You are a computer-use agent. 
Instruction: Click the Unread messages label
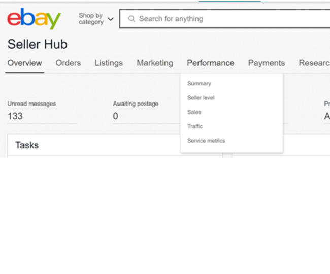pyautogui.click(x=31, y=104)
